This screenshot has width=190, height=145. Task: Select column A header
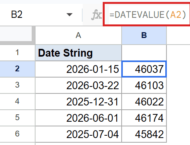(x=78, y=35)
